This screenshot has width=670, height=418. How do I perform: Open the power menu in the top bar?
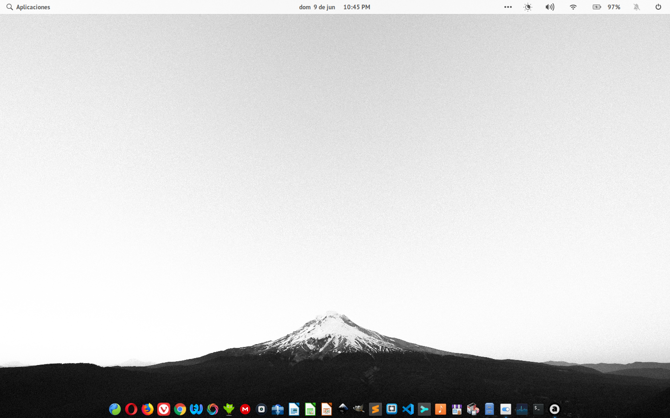pos(658,7)
